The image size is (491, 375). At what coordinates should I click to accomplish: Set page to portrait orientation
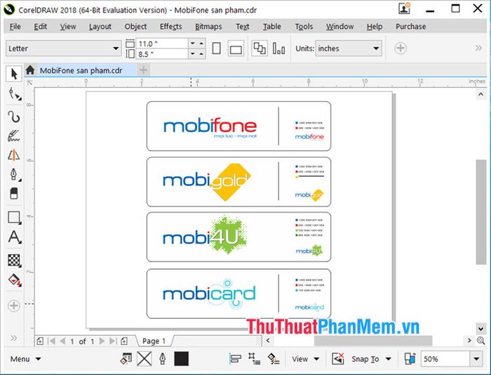(x=216, y=48)
